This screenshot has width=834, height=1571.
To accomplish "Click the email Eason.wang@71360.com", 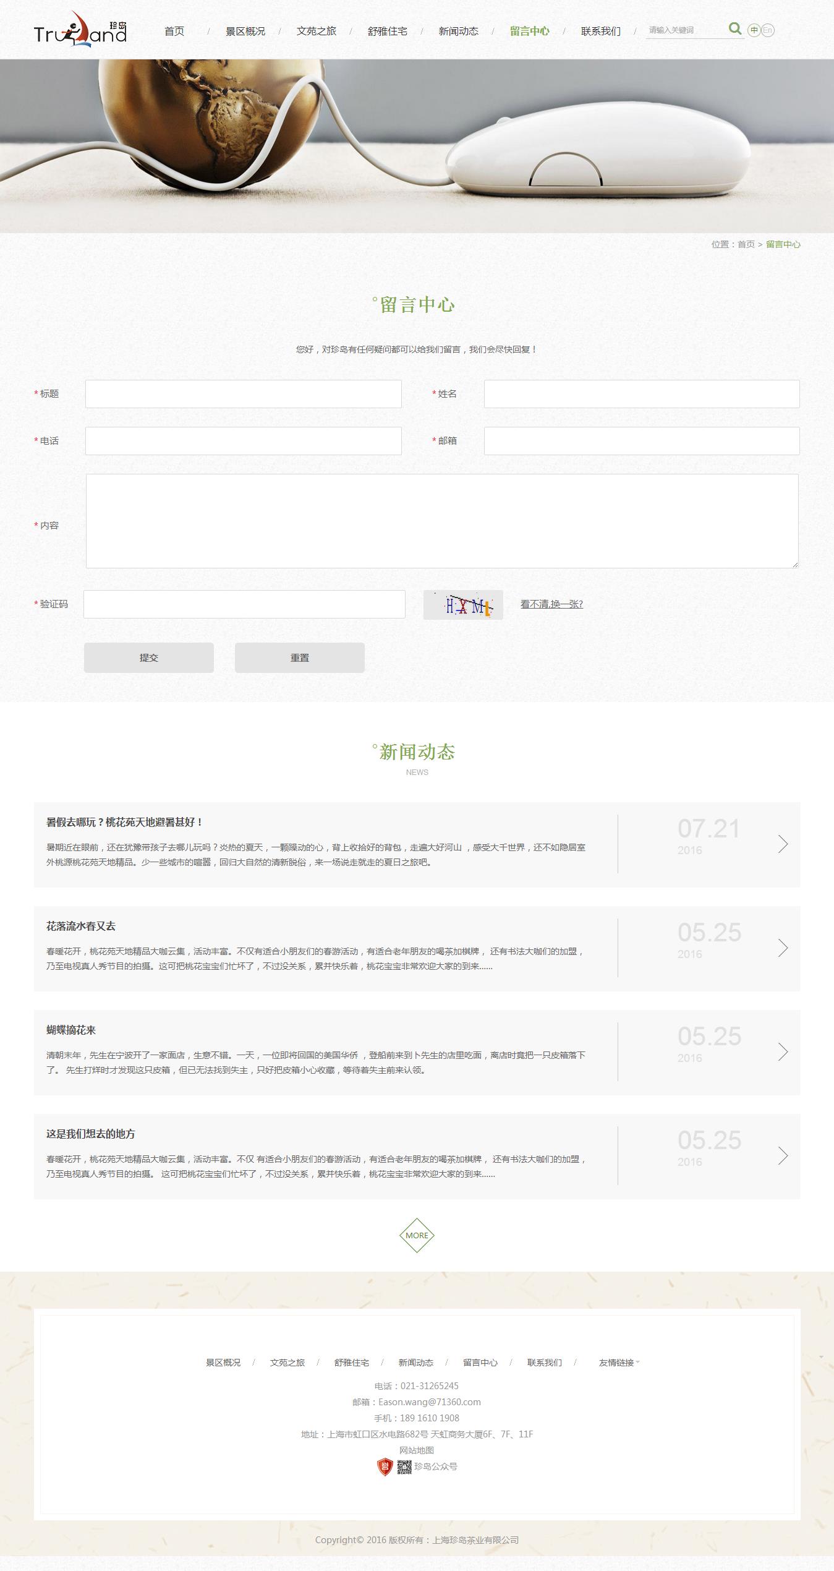I will (x=430, y=1402).
